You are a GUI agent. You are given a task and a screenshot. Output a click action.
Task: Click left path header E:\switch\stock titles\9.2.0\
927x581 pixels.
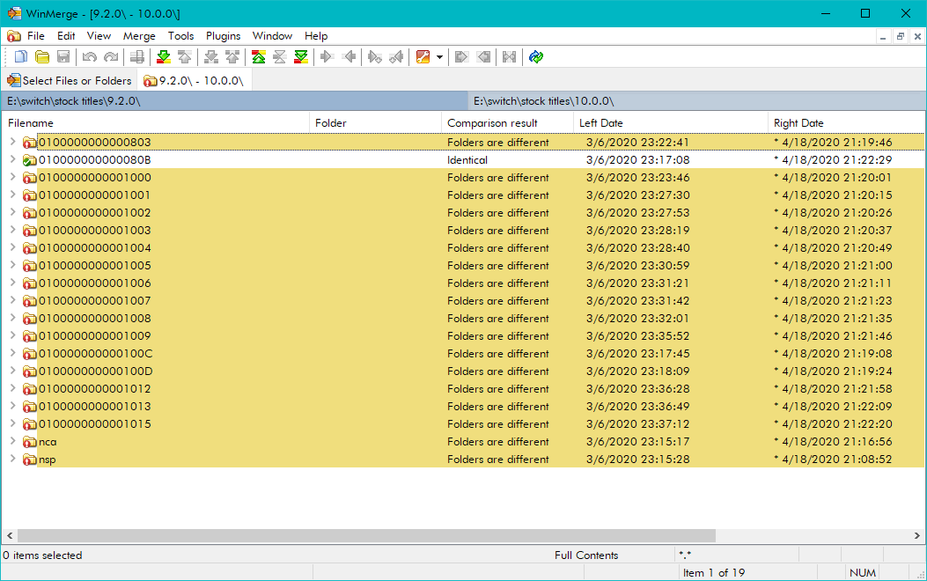[233, 101]
